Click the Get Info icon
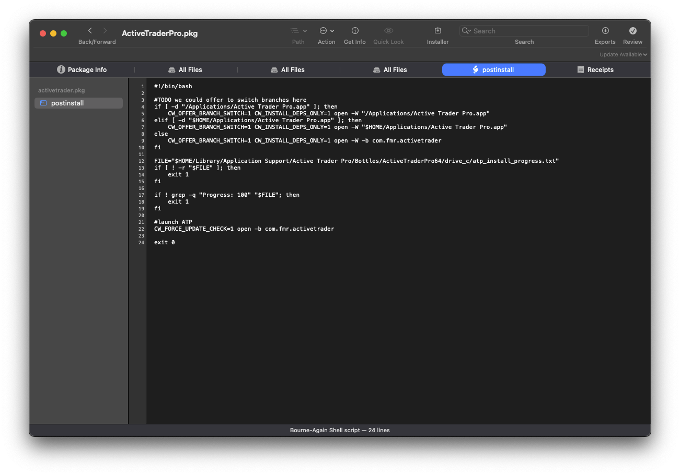680x475 pixels. pyautogui.click(x=355, y=31)
